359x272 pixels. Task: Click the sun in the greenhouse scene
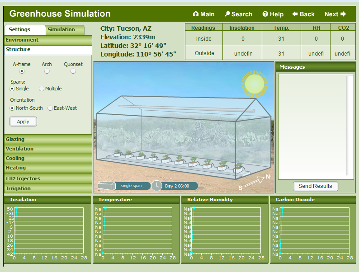point(254,83)
